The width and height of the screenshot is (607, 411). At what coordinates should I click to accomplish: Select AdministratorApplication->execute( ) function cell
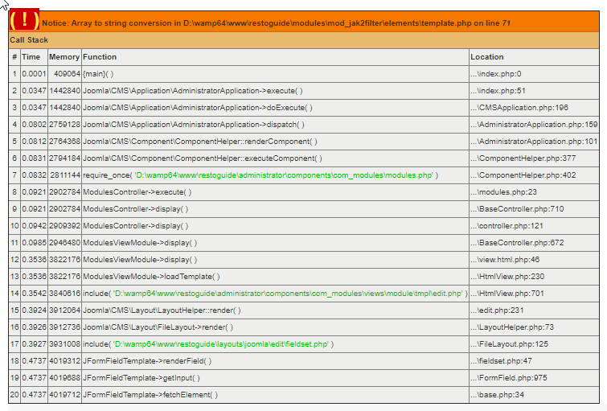tap(275, 91)
